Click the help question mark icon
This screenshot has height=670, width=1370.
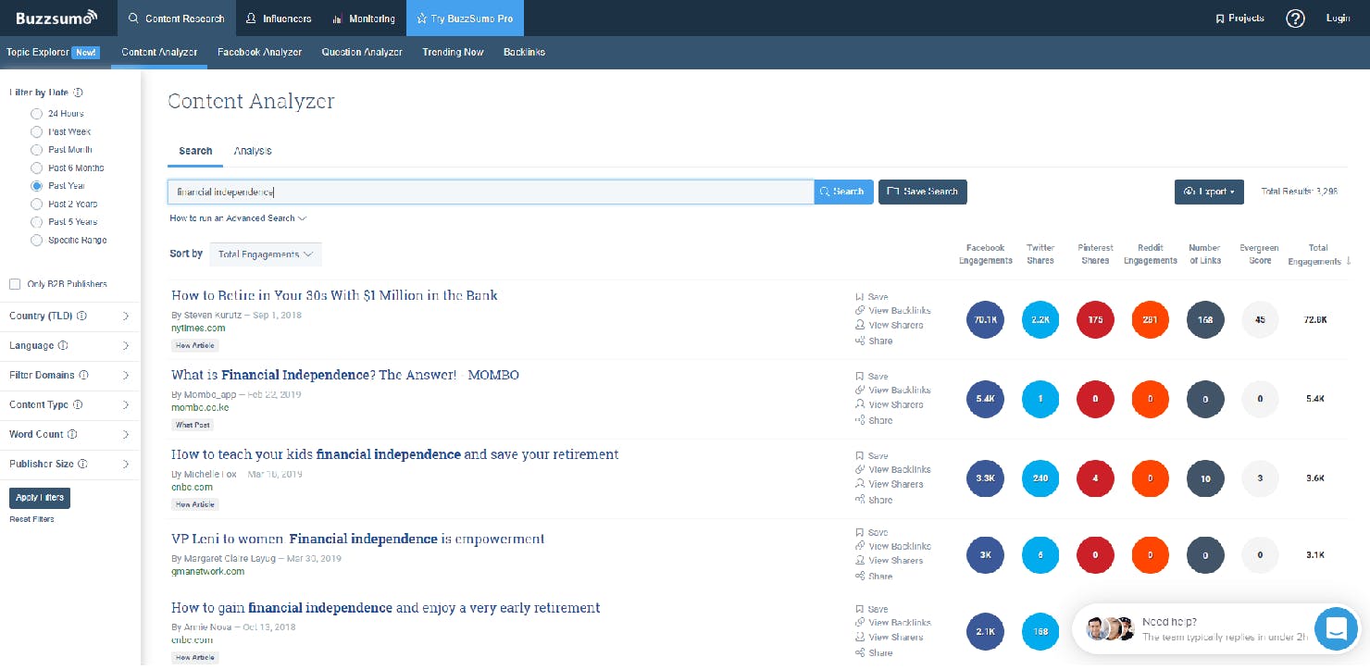pos(1295,19)
